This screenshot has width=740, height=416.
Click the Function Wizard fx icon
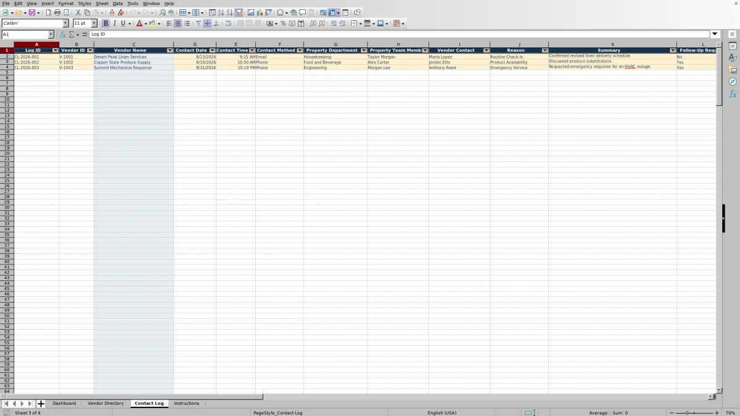(63, 35)
